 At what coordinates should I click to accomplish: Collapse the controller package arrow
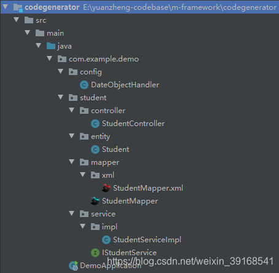72,110
